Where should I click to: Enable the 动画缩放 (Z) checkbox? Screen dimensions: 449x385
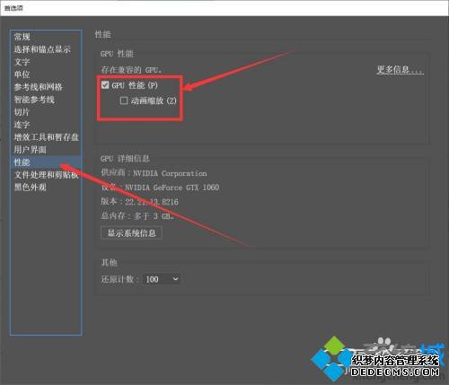(x=124, y=101)
